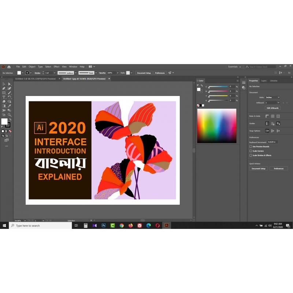Switch to the Untitled-3 document tab
293x293 pixels.
coord(36,79)
